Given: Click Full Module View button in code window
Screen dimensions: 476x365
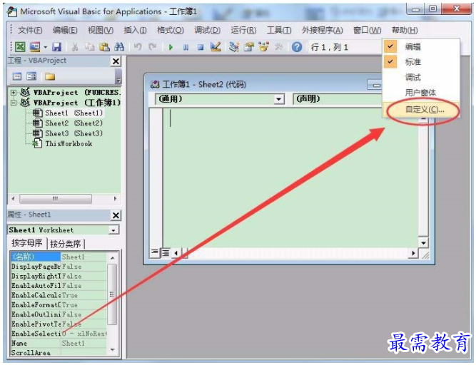Looking at the screenshot, I should tap(166, 252).
